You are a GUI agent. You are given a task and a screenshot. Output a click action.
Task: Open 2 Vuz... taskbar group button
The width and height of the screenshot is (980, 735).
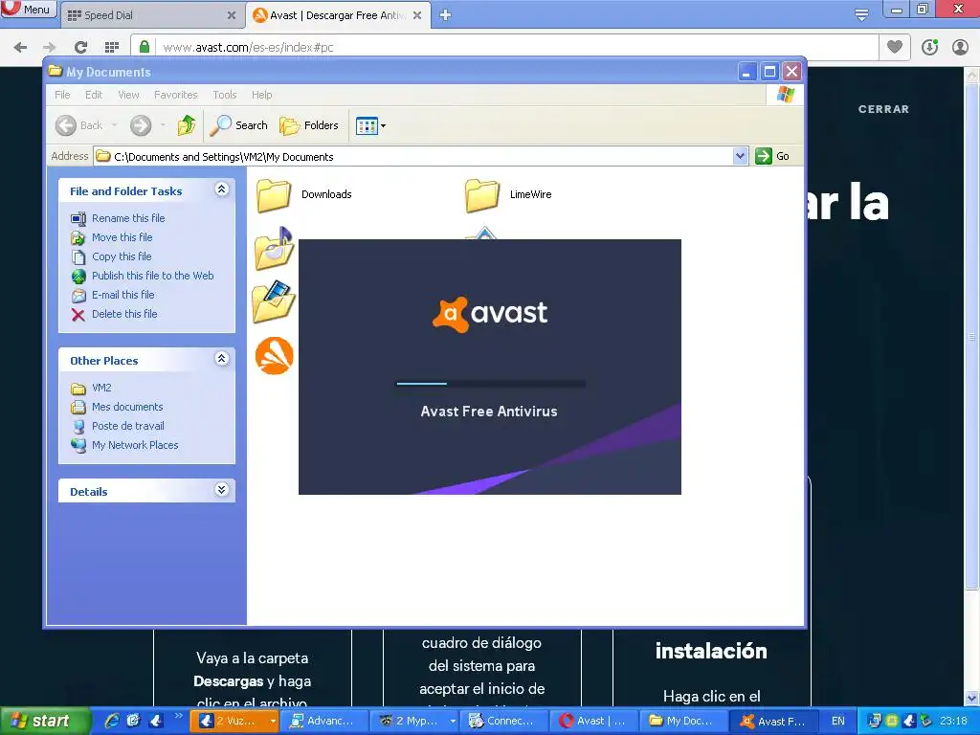point(234,721)
